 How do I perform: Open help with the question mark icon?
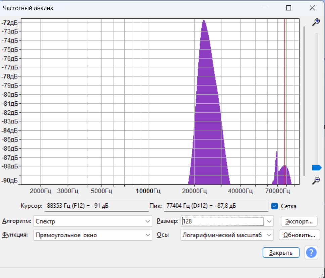click(x=311, y=253)
